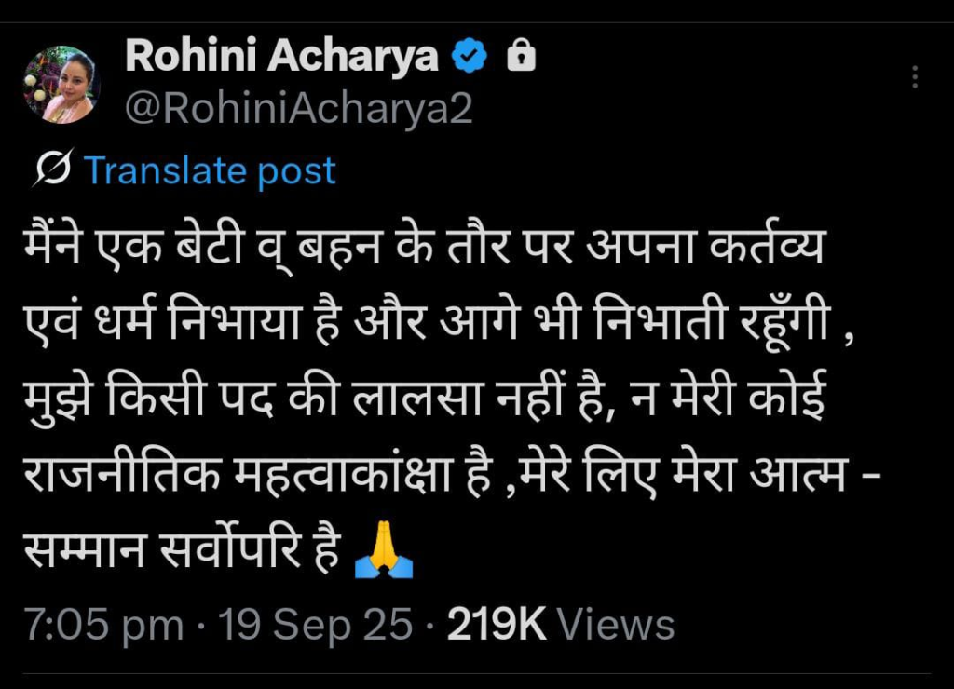Viewport: 954px width, 689px height.
Task: Open Rohini Acharya's profile picture
Action: coord(61,85)
